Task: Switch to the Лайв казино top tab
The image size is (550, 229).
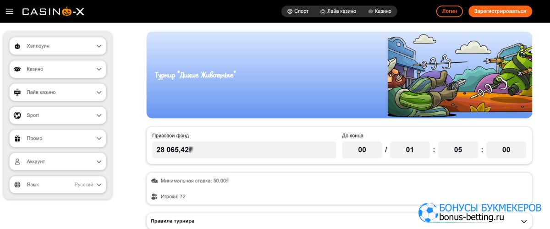Action: 338,11
